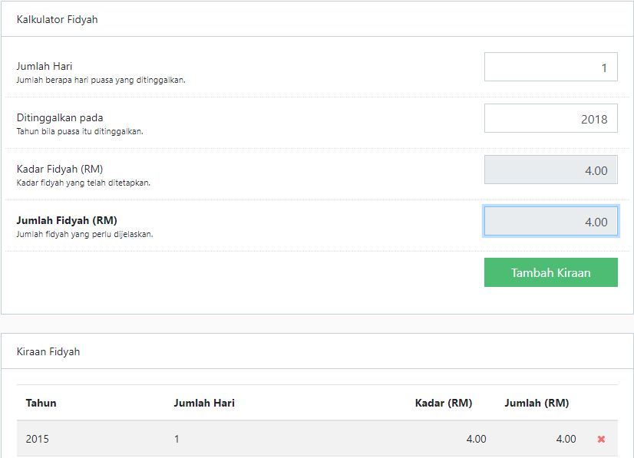Select the 2015 year cell in table

coord(38,439)
